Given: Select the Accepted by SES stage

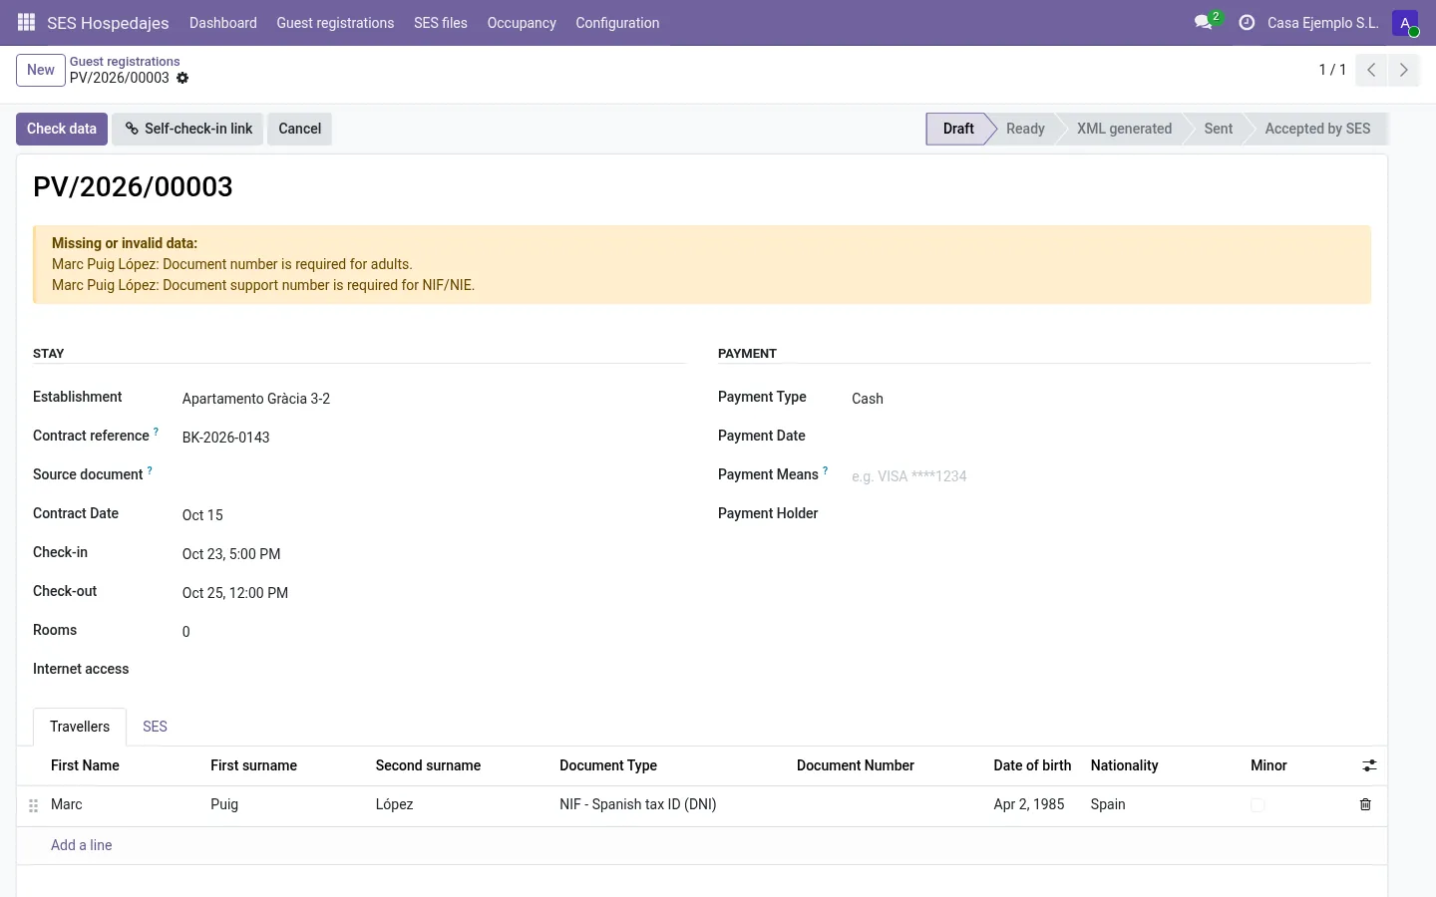Looking at the screenshot, I should 1317,129.
